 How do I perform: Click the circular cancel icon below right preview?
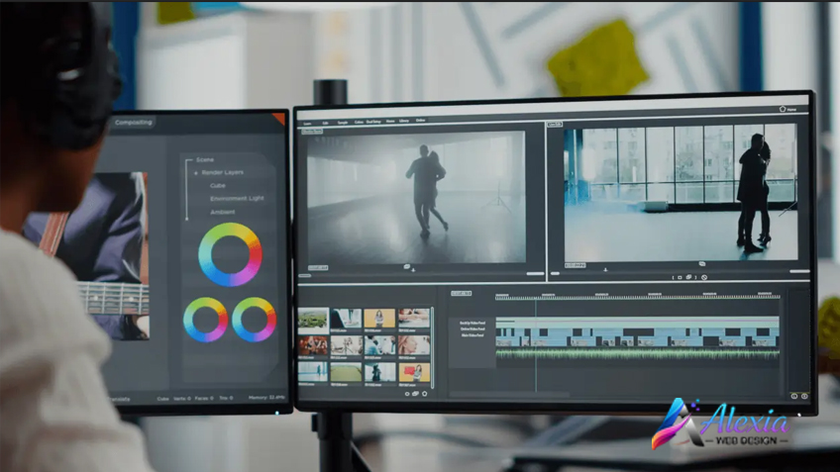(704, 277)
